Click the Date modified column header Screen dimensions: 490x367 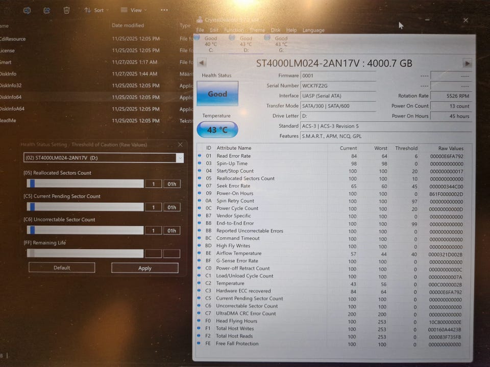pos(128,25)
